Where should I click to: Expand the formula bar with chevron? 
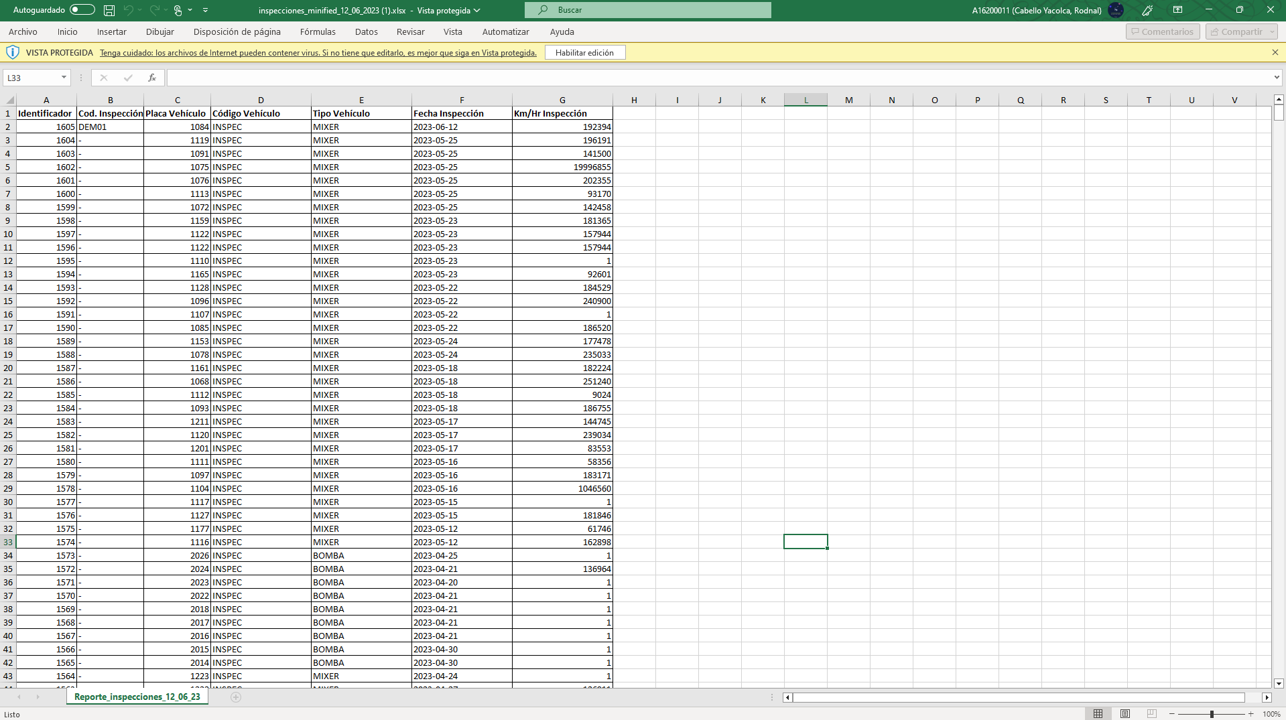(1276, 78)
